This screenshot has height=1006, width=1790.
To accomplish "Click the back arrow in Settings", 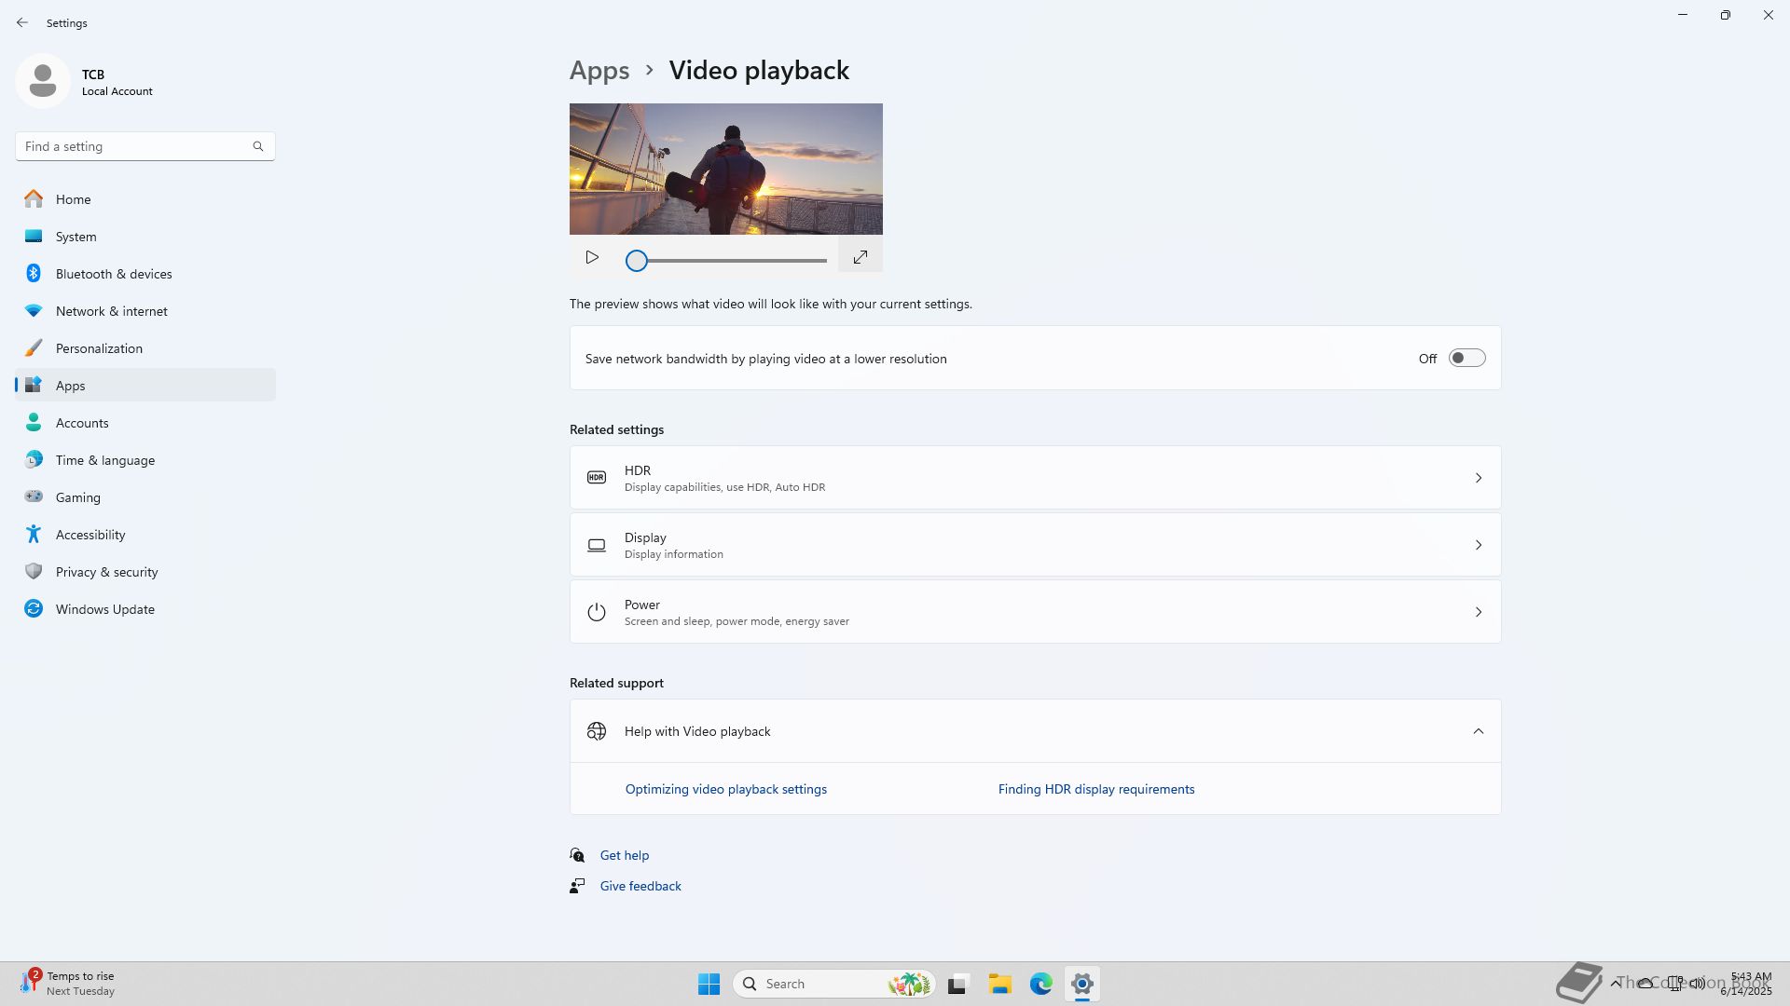I will tap(22, 22).
